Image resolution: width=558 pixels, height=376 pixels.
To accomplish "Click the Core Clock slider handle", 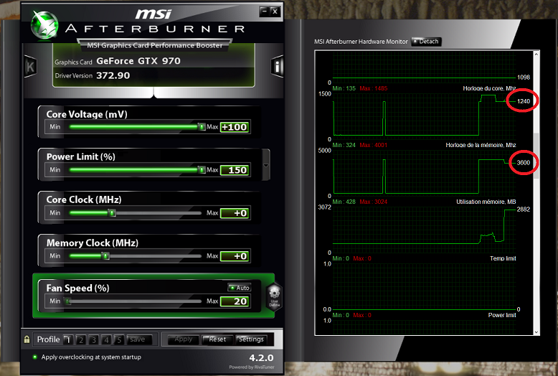I will (x=112, y=213).
